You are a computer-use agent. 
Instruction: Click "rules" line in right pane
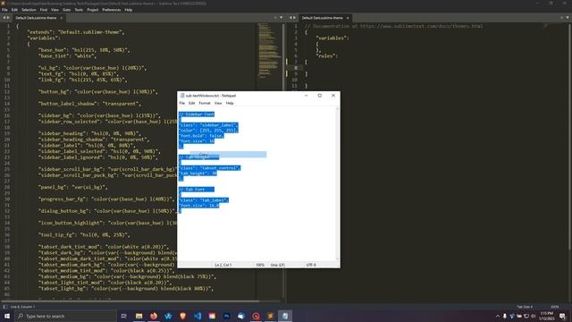(327, 55)
